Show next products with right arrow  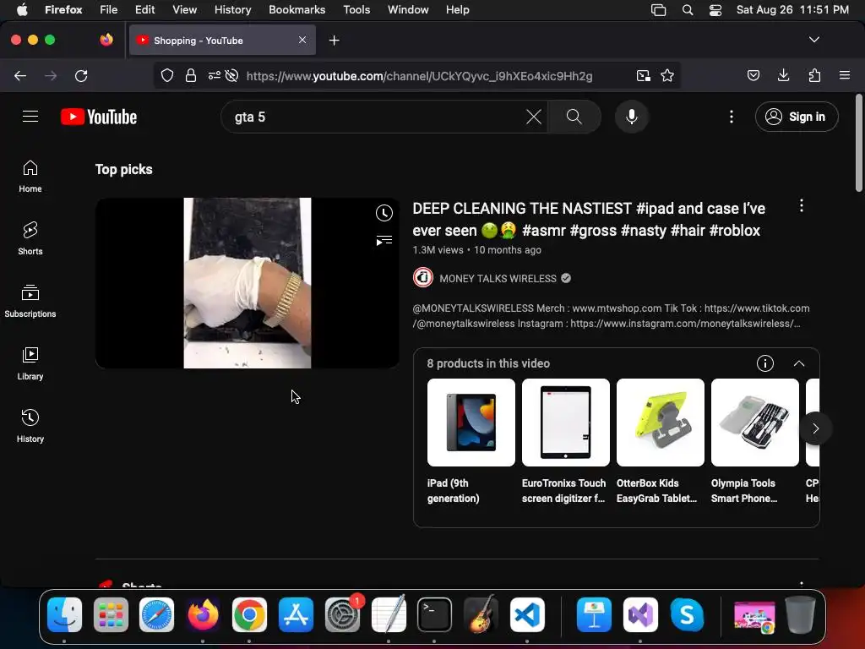[x=815, y=428]
